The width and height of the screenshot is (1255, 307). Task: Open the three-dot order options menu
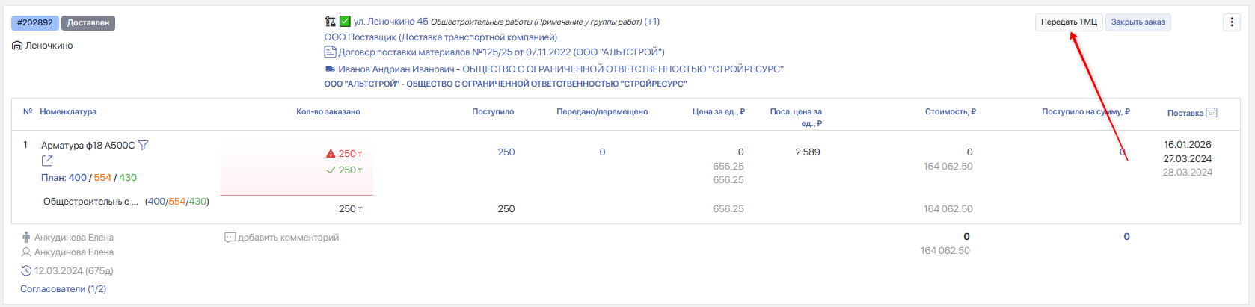click(x=1232, y=22)
